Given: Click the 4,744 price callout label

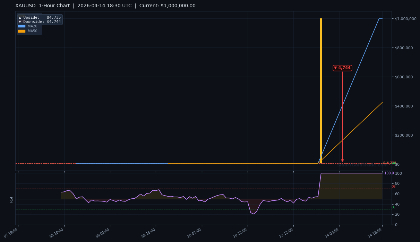Looking at the screenshot, I should [342, 68].
